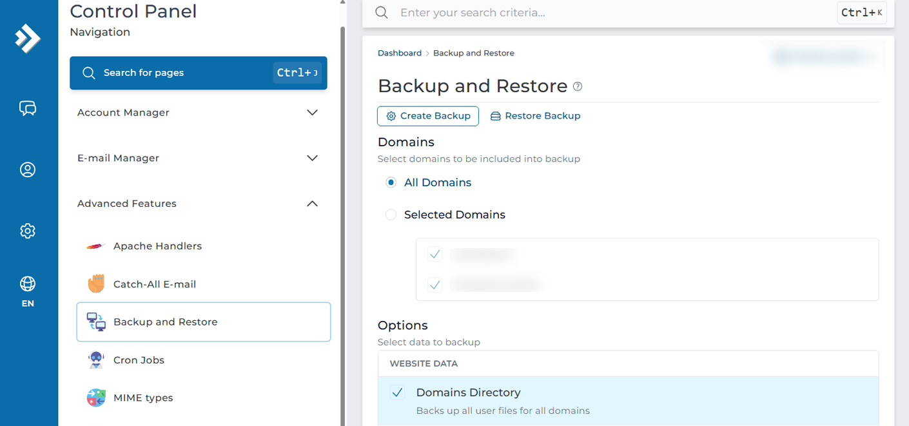Open the Backup and Restore nav item
Screen dimensions: 909x426
tap(203, 322)
